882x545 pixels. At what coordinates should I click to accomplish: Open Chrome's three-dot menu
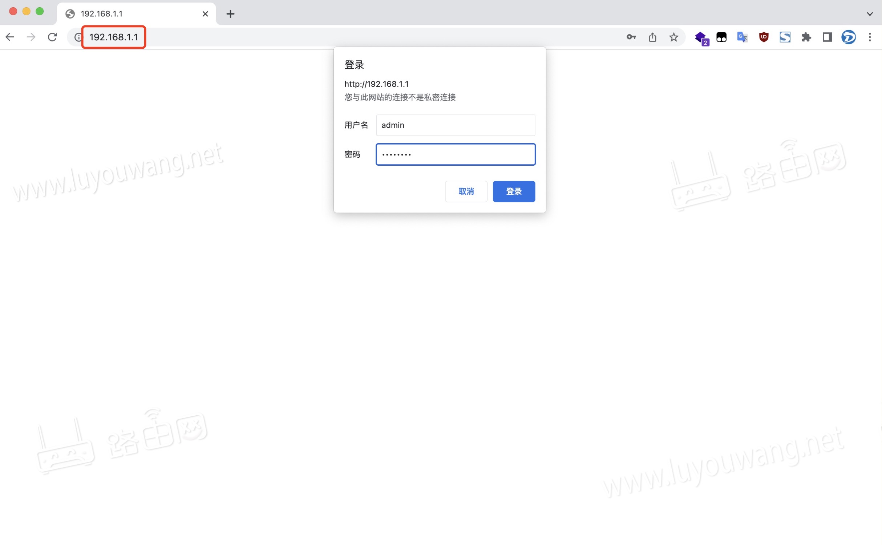click(870, 37)
